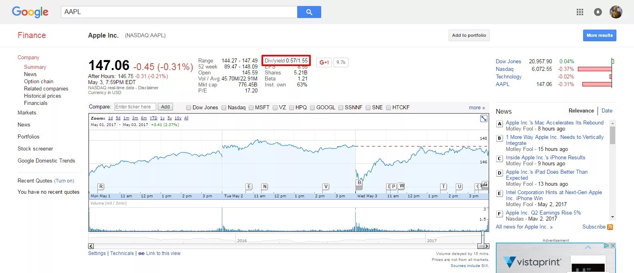Open chart Technicals link

(122, 253)
